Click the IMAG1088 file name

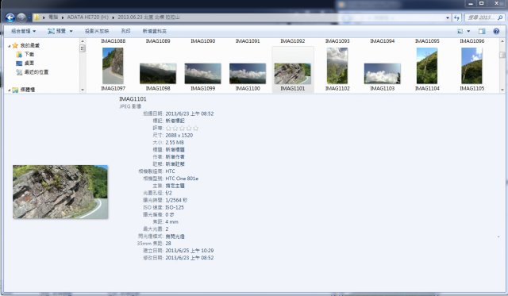pos(113,41)
